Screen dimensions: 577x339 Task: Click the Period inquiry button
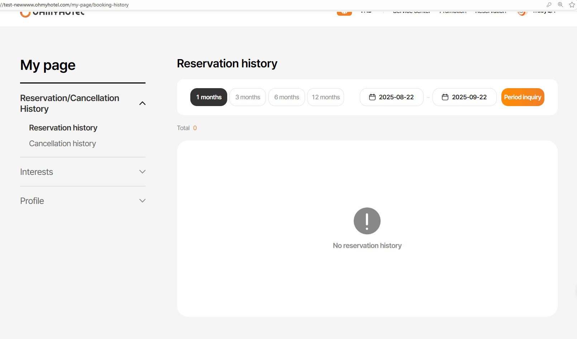(x=523, y=97)
